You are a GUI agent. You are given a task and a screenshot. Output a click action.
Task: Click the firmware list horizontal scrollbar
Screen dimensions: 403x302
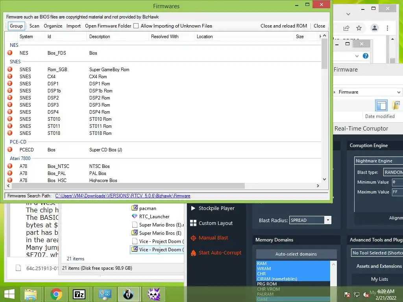tap(128, 186)
